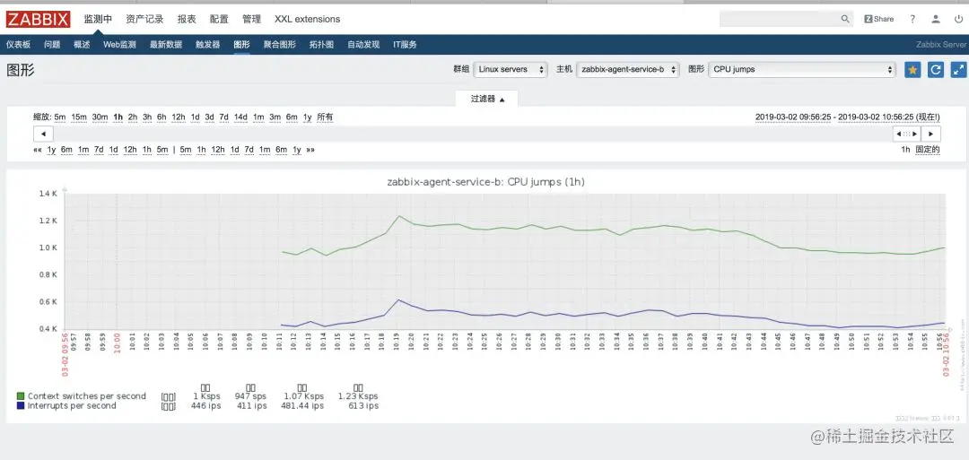
Task: Go to 触发器 submenu
Action: 207,45
